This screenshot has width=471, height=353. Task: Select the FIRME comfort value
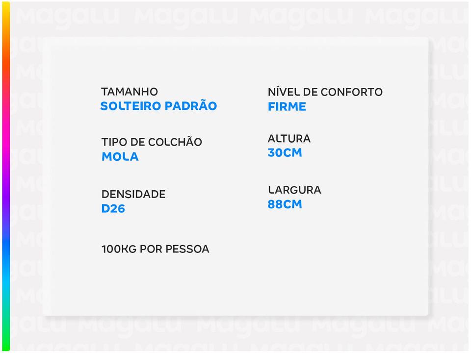(287, 106)
